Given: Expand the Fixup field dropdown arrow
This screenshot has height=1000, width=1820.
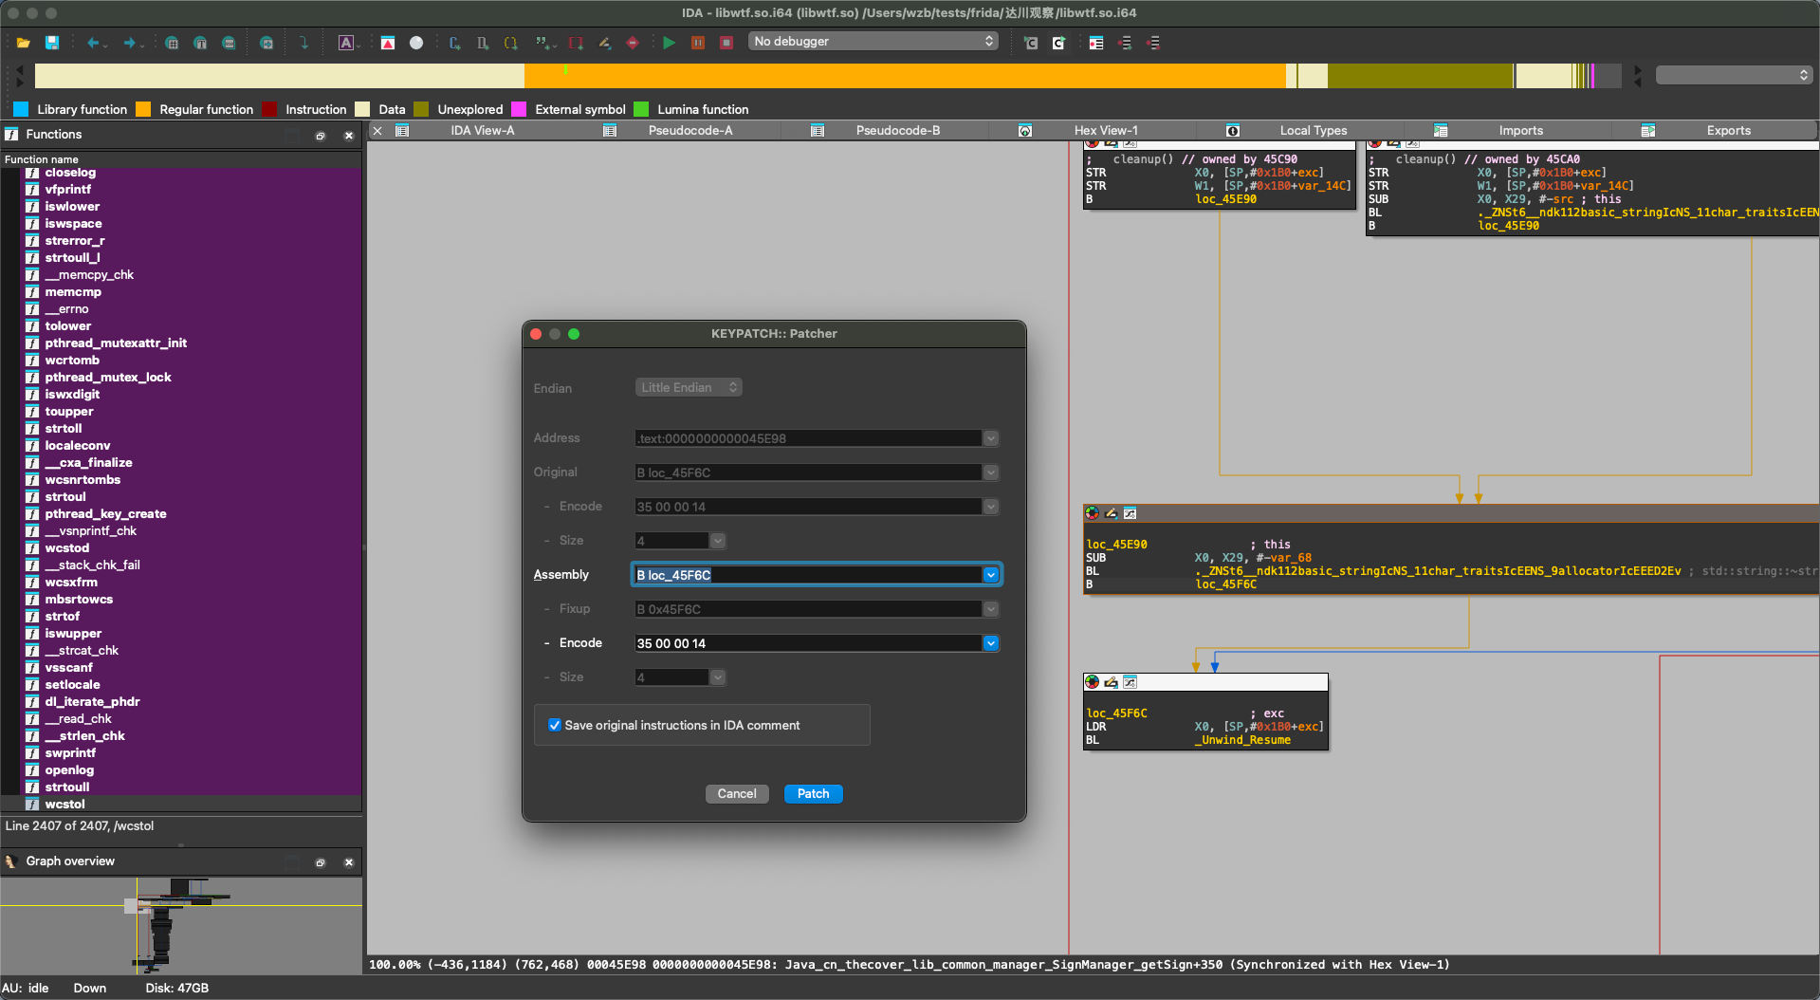Looking at the screenshot, I should tap(991, 609).
